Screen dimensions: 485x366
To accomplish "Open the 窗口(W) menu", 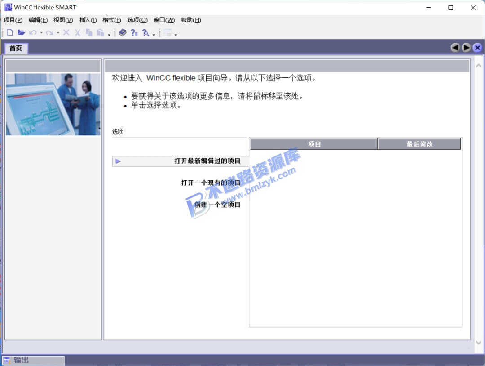I will [164, 20].
